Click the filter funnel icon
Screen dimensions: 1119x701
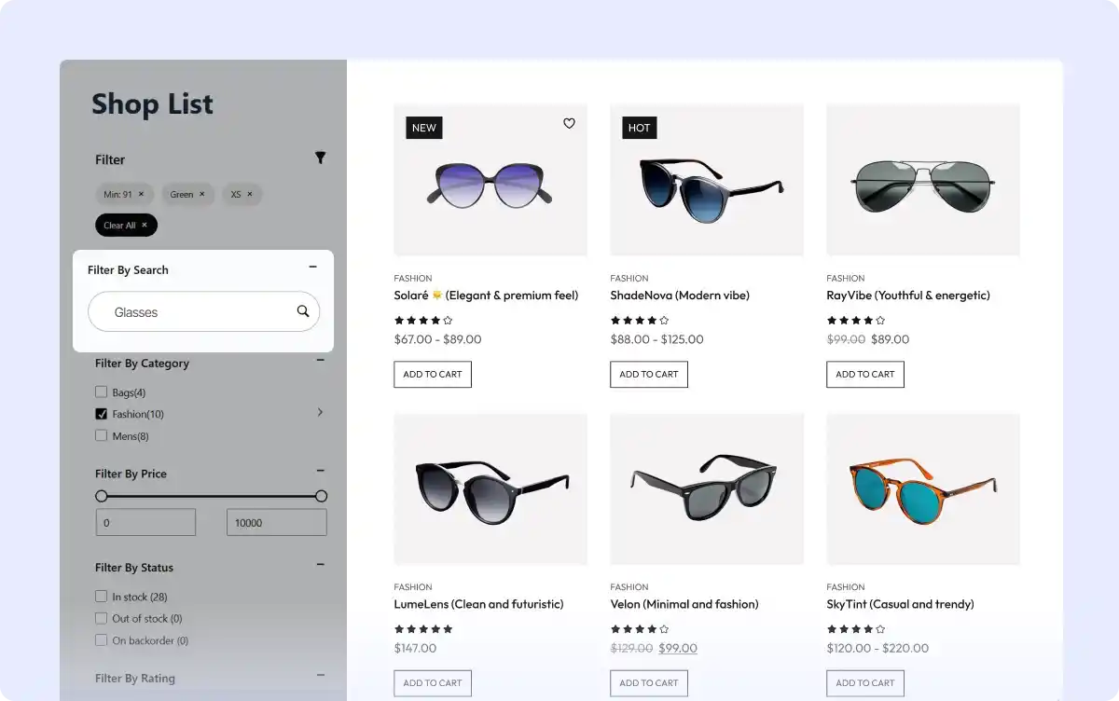click(x=320, y=158)
